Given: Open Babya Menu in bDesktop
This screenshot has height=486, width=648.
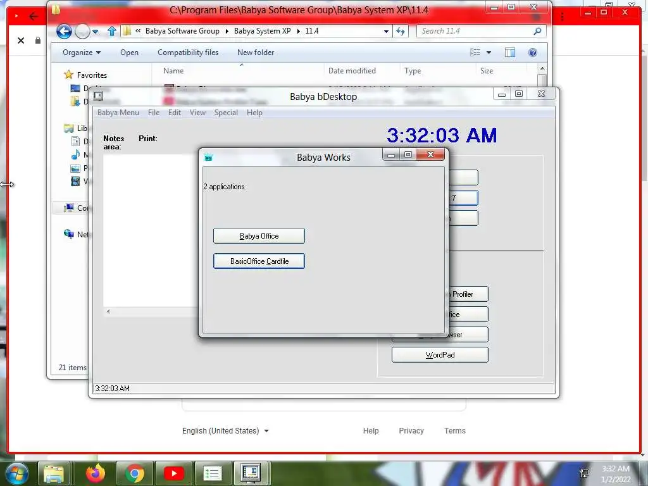Looking at the screenshot, I should 118,113.
